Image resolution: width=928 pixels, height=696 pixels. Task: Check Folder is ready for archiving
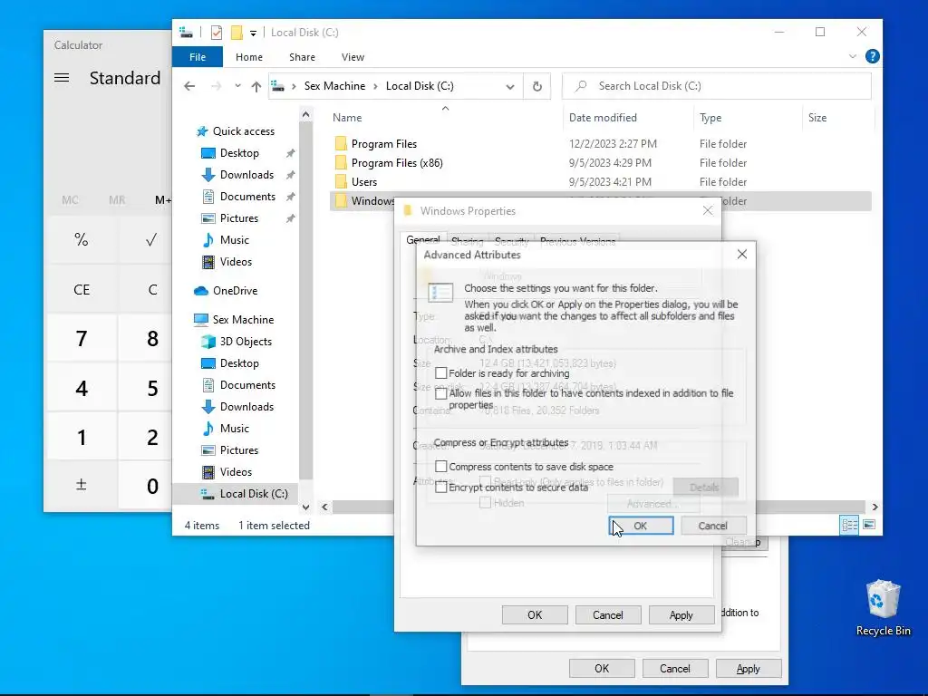tap(441, 373)
